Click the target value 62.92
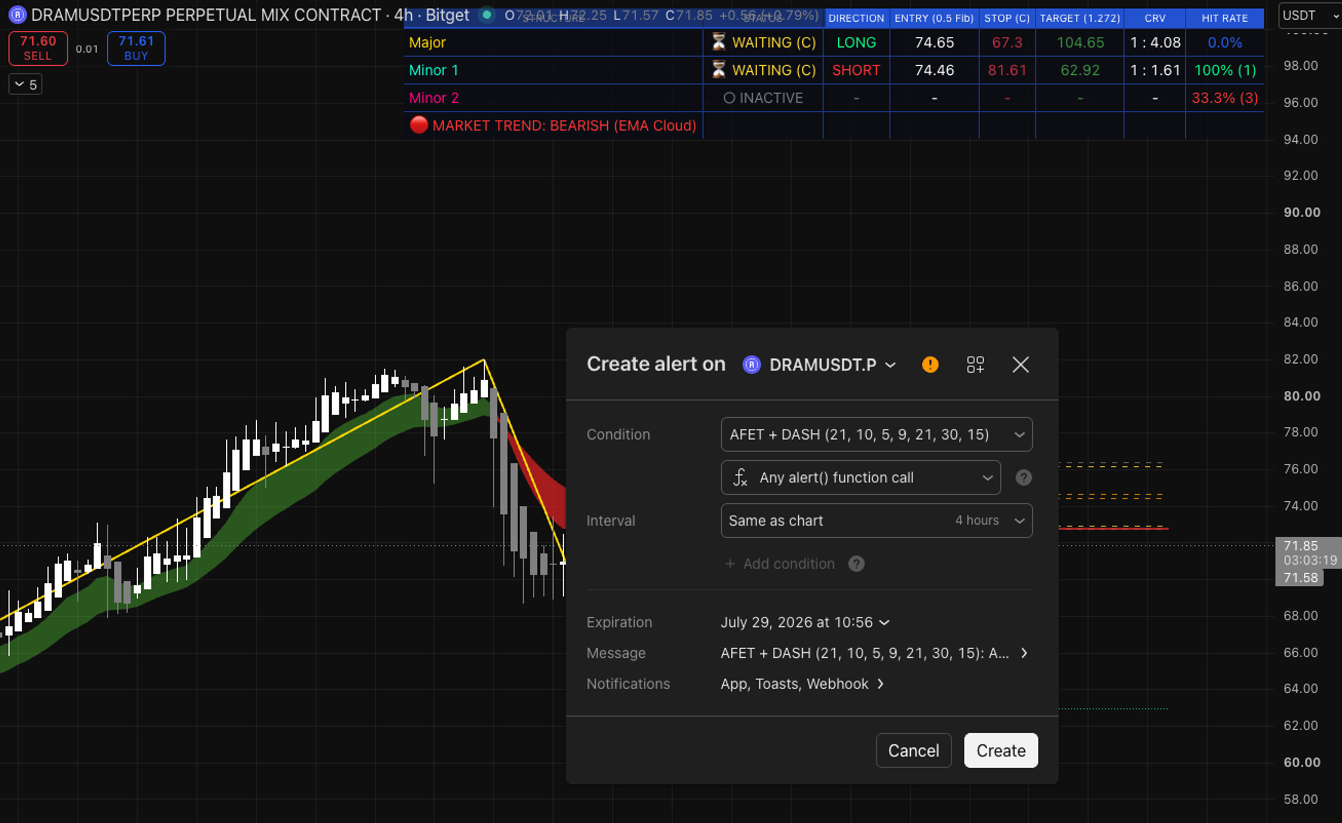The image size is (1342, 823). point(1080,70)
